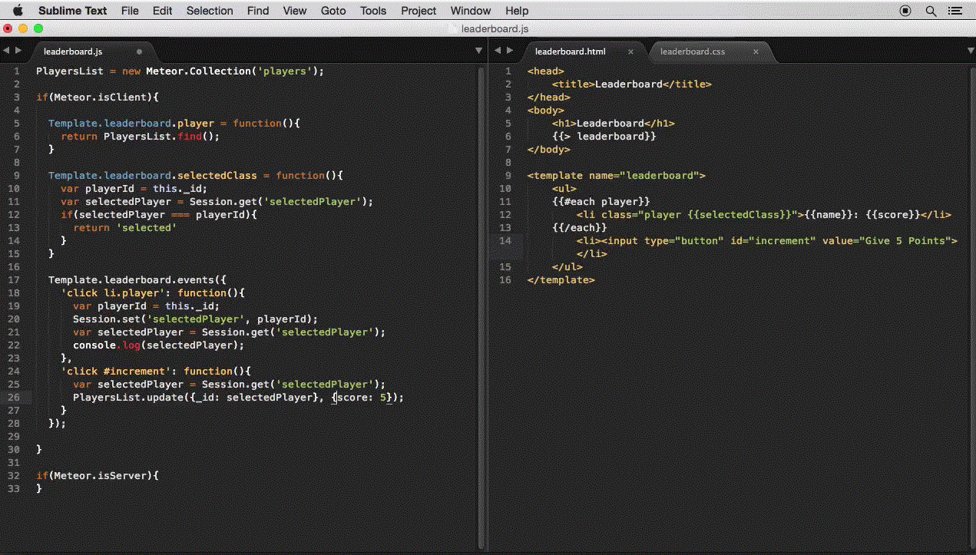Click '<title>Leaderboard</title>' line
The height and width of the screenshot is (555, 976).
click(x=632, y=84)
